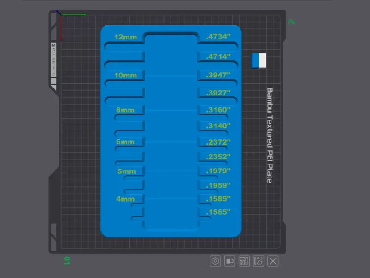The image size is (370, 278).
Task: Click the 4mm label on gauge
Action: (x=125, y=199)
